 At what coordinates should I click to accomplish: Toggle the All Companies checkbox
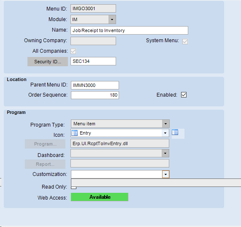click(x=73, y=51)
